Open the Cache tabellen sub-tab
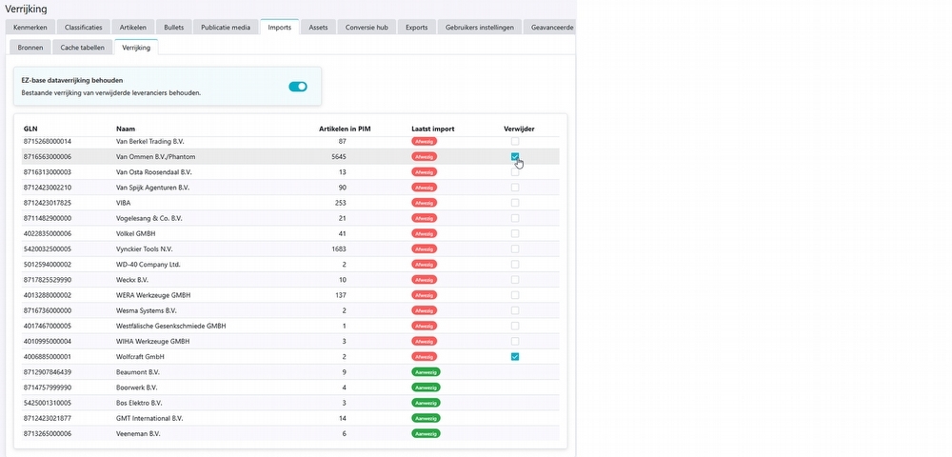 pos(83,48)
